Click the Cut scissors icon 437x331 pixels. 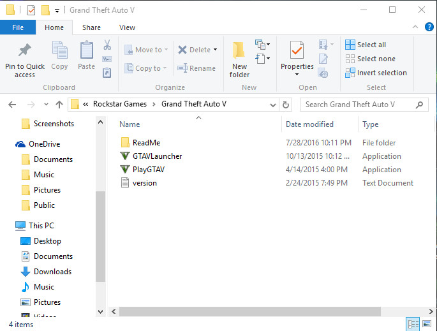107,45
